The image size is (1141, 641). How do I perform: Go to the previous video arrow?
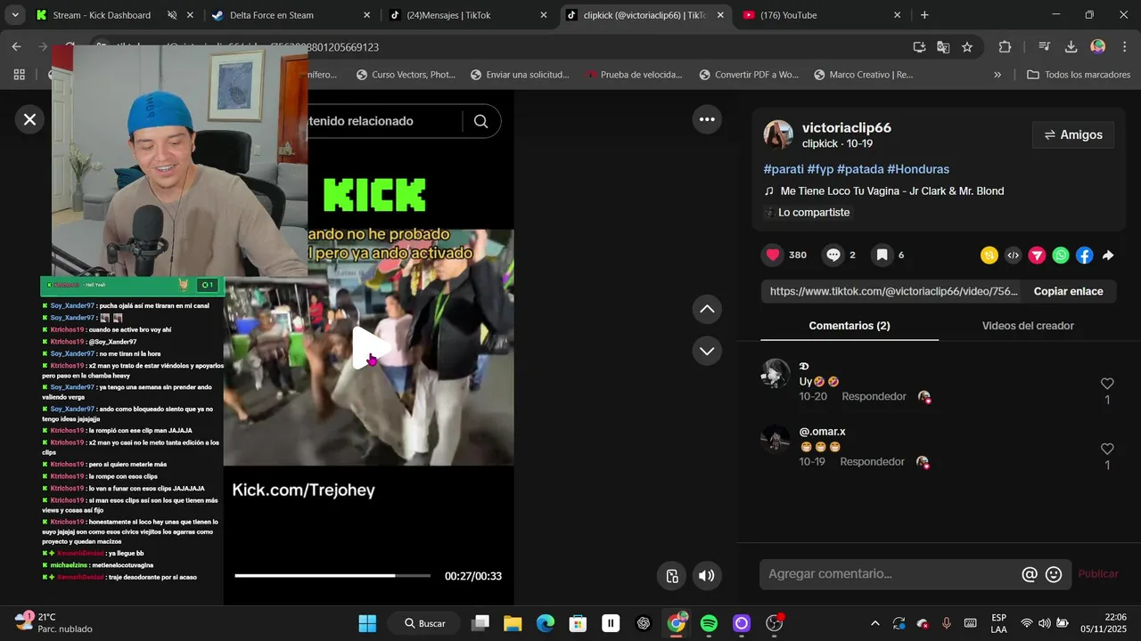tap(707, 309)
